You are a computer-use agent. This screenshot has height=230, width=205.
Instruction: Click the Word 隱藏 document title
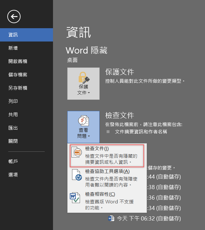point(87,50)
